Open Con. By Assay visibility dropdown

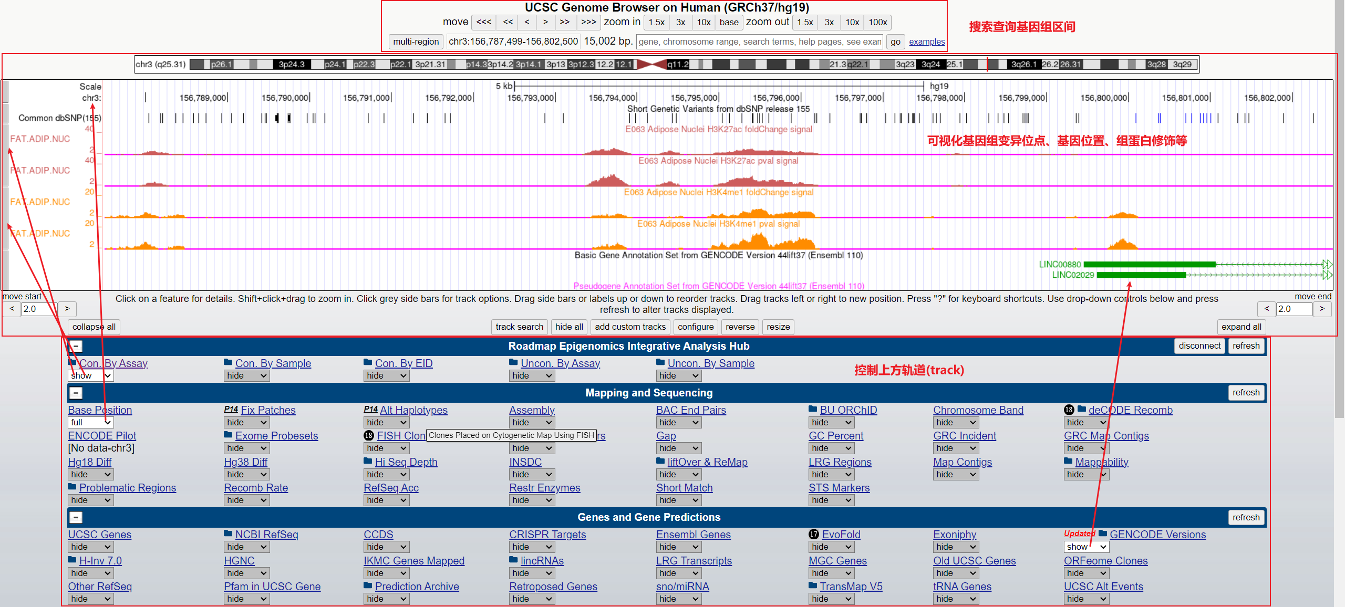91,376
